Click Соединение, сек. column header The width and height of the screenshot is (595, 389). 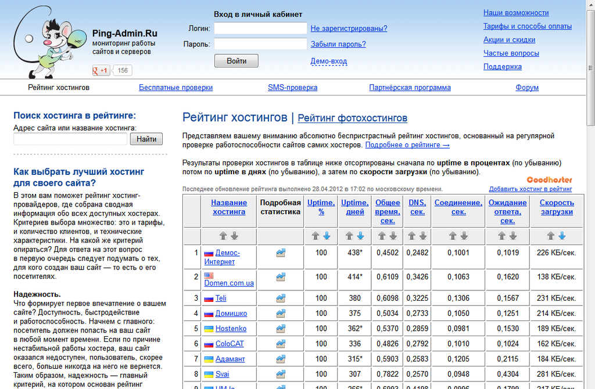(458, 207)
